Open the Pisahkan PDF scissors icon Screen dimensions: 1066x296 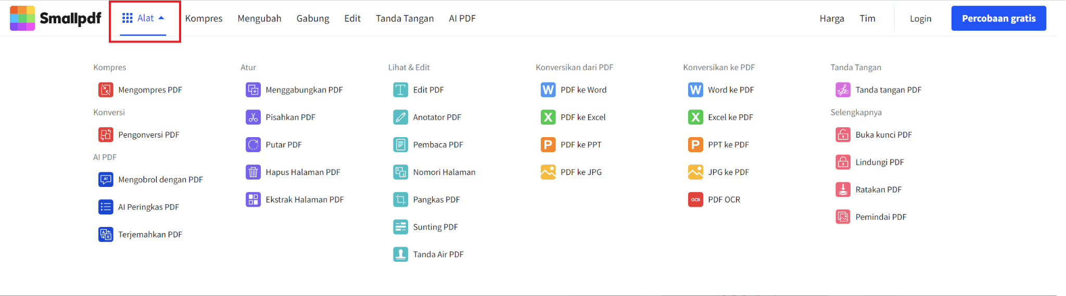[x=253, y=117]
